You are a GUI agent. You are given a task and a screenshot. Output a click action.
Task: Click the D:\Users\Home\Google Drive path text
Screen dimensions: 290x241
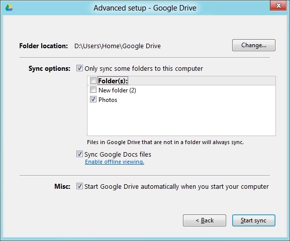point(118,46)
